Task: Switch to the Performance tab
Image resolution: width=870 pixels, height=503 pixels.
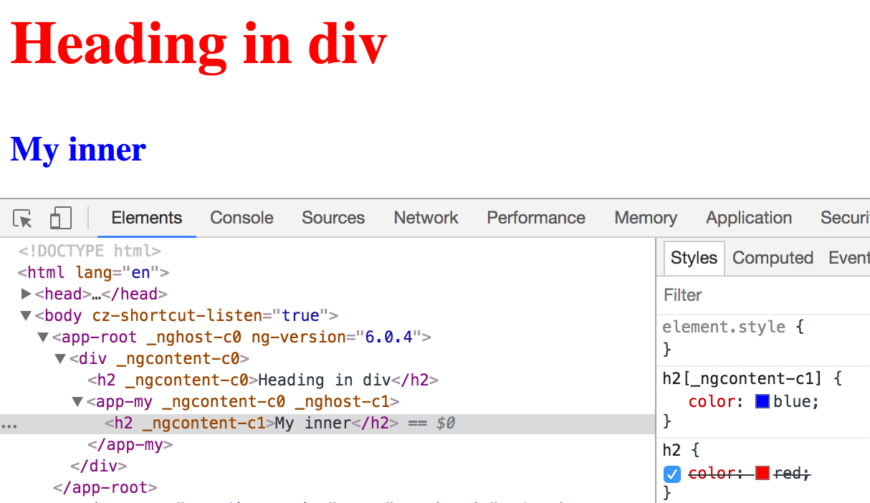Action: pos(535,217)
